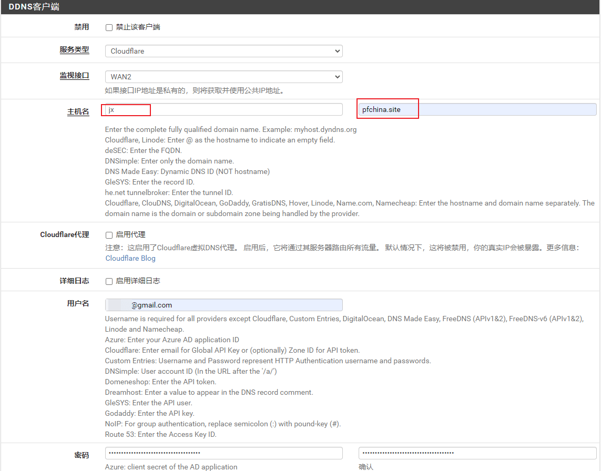Click the DDNS客户端 panel header
601x471 pixels.
tap(34, 7)
